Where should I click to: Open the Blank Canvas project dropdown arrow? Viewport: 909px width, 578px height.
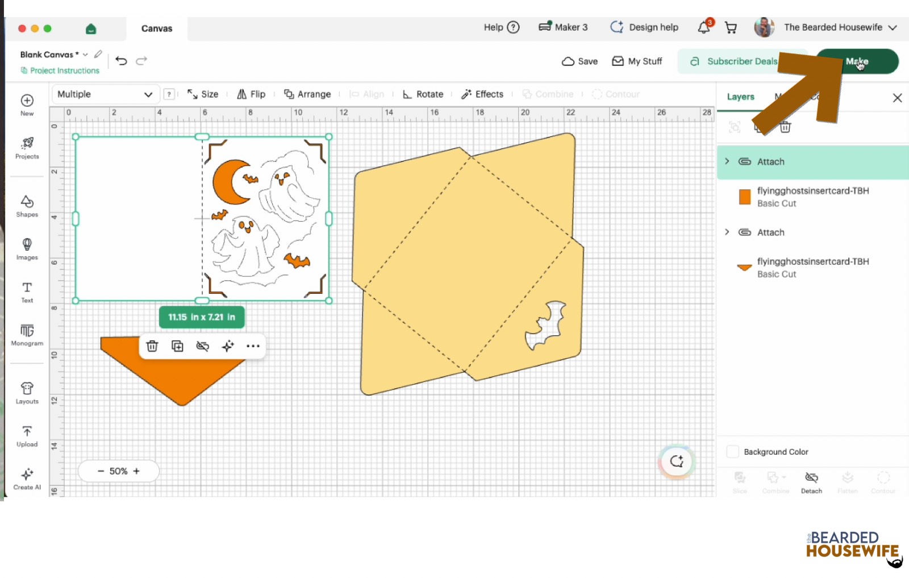pos(85,55)
